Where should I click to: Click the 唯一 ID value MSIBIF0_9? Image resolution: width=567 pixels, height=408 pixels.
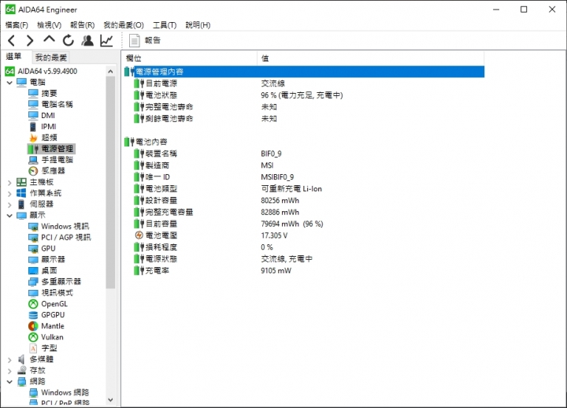[x=277, y=177]
